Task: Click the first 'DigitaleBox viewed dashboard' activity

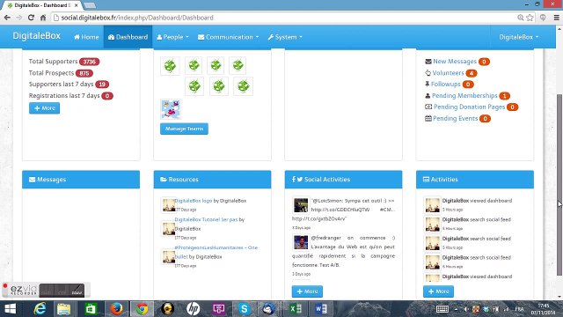Action: (477, 201)
